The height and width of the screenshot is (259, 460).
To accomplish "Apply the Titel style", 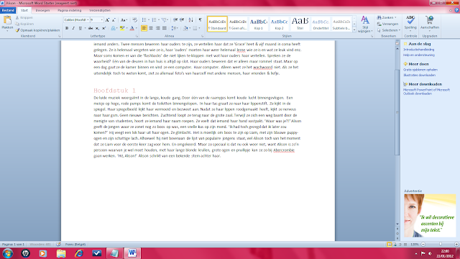I will pyautogui.click(x=300, y=24).
